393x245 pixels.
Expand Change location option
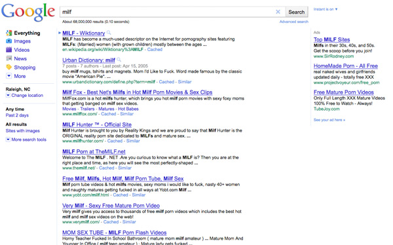coord(24,95)
